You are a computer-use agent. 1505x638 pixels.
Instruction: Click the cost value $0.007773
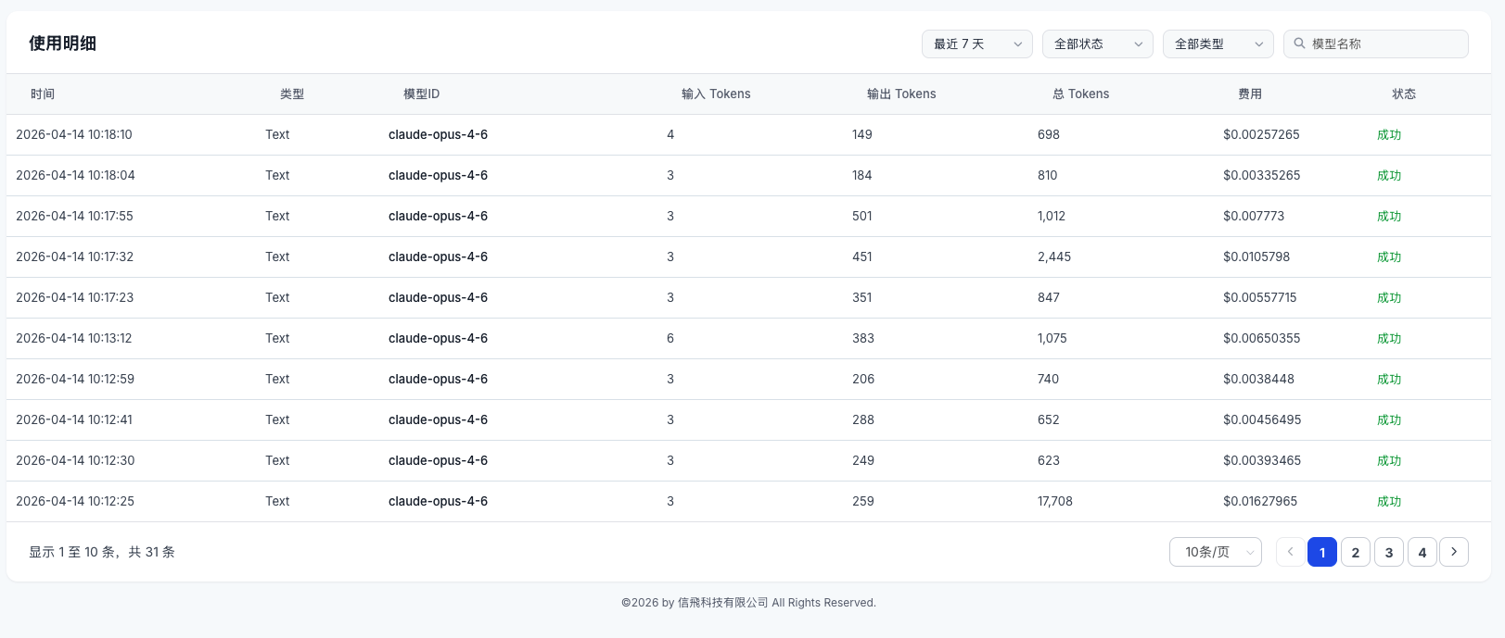[1254, 217]
